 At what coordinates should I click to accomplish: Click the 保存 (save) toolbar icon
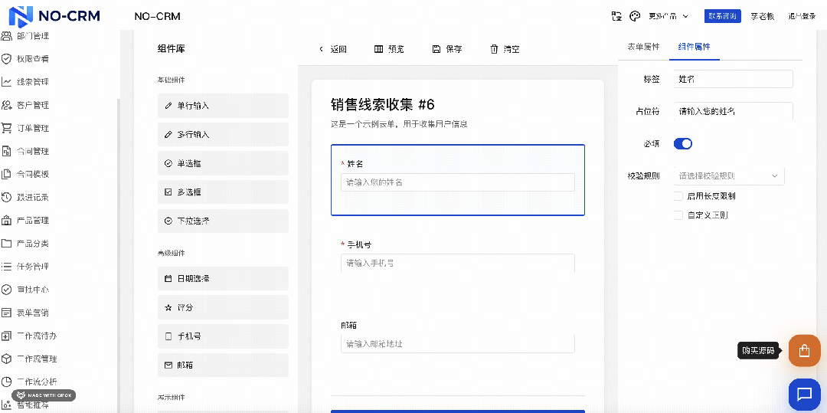[x=436, y=49]
